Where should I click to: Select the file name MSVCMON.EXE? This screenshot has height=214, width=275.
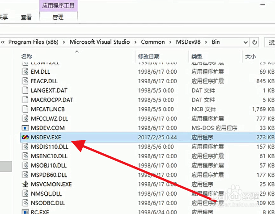(51, 184)
